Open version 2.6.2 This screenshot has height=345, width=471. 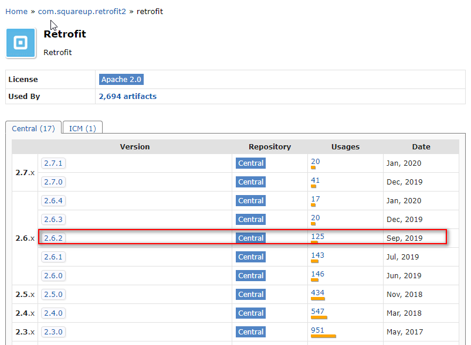click(x=53, y=238)
